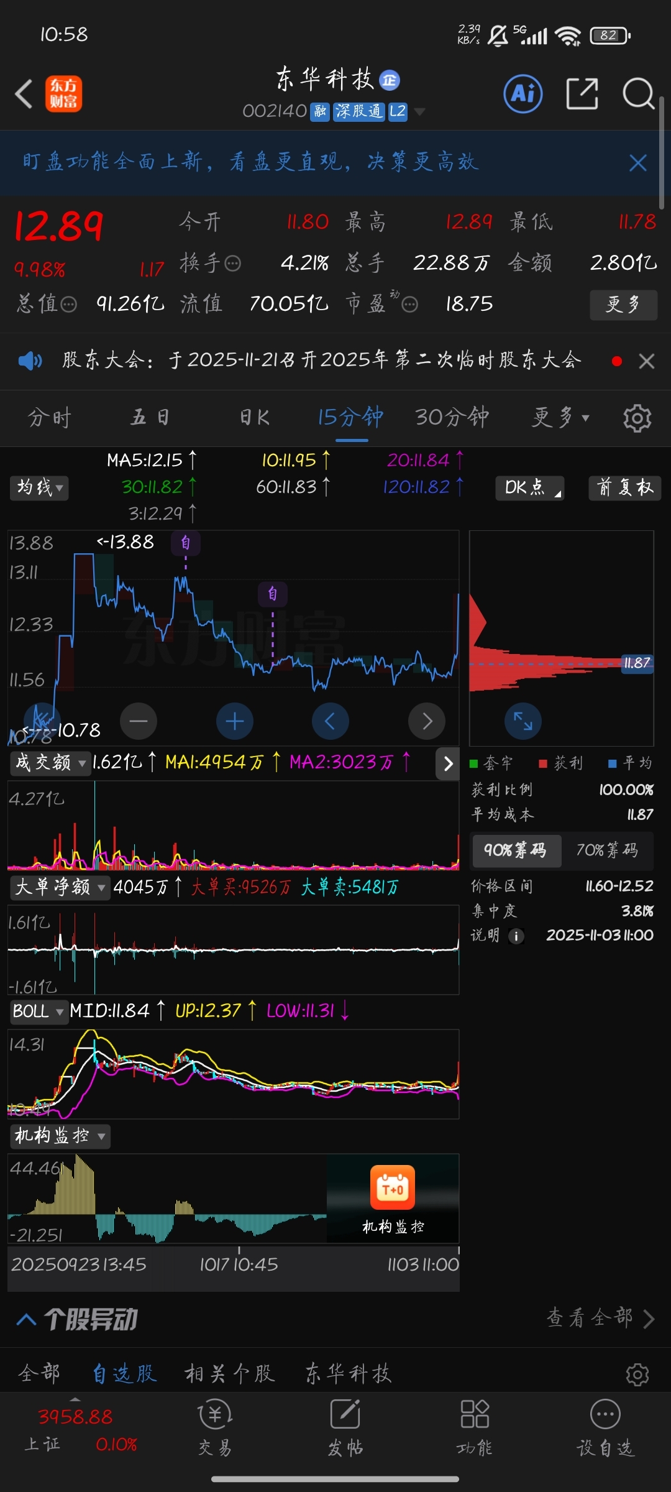Switch to the 日K tab

pos(255,418)
